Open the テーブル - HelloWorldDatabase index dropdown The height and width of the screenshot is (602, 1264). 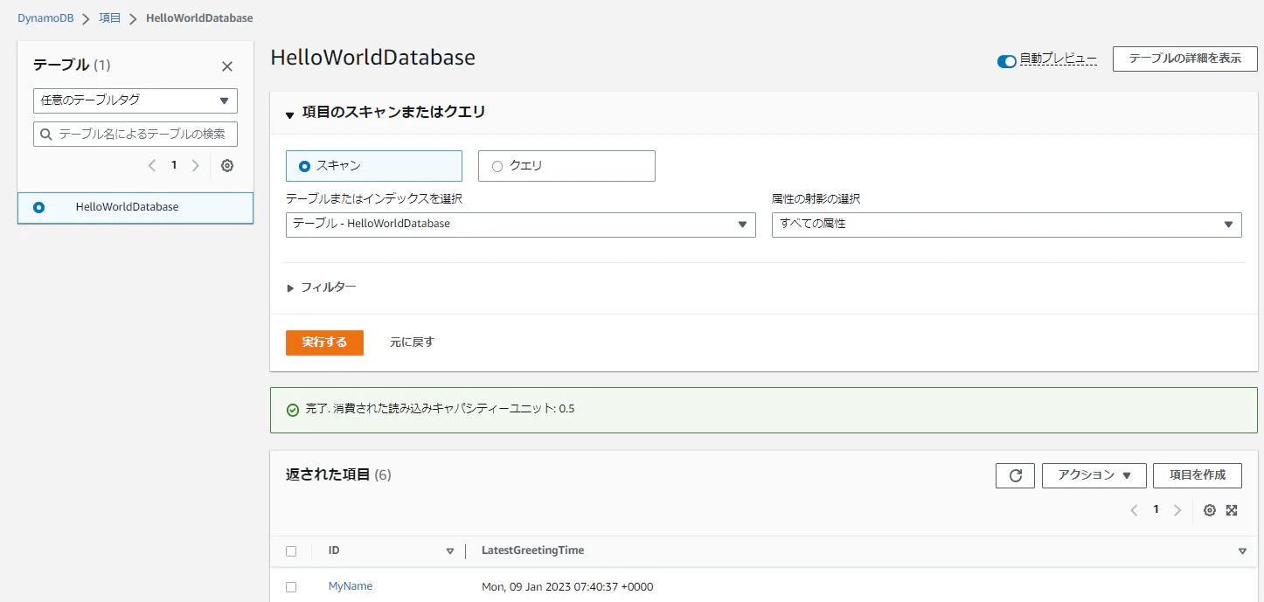[x=521, y=225]
